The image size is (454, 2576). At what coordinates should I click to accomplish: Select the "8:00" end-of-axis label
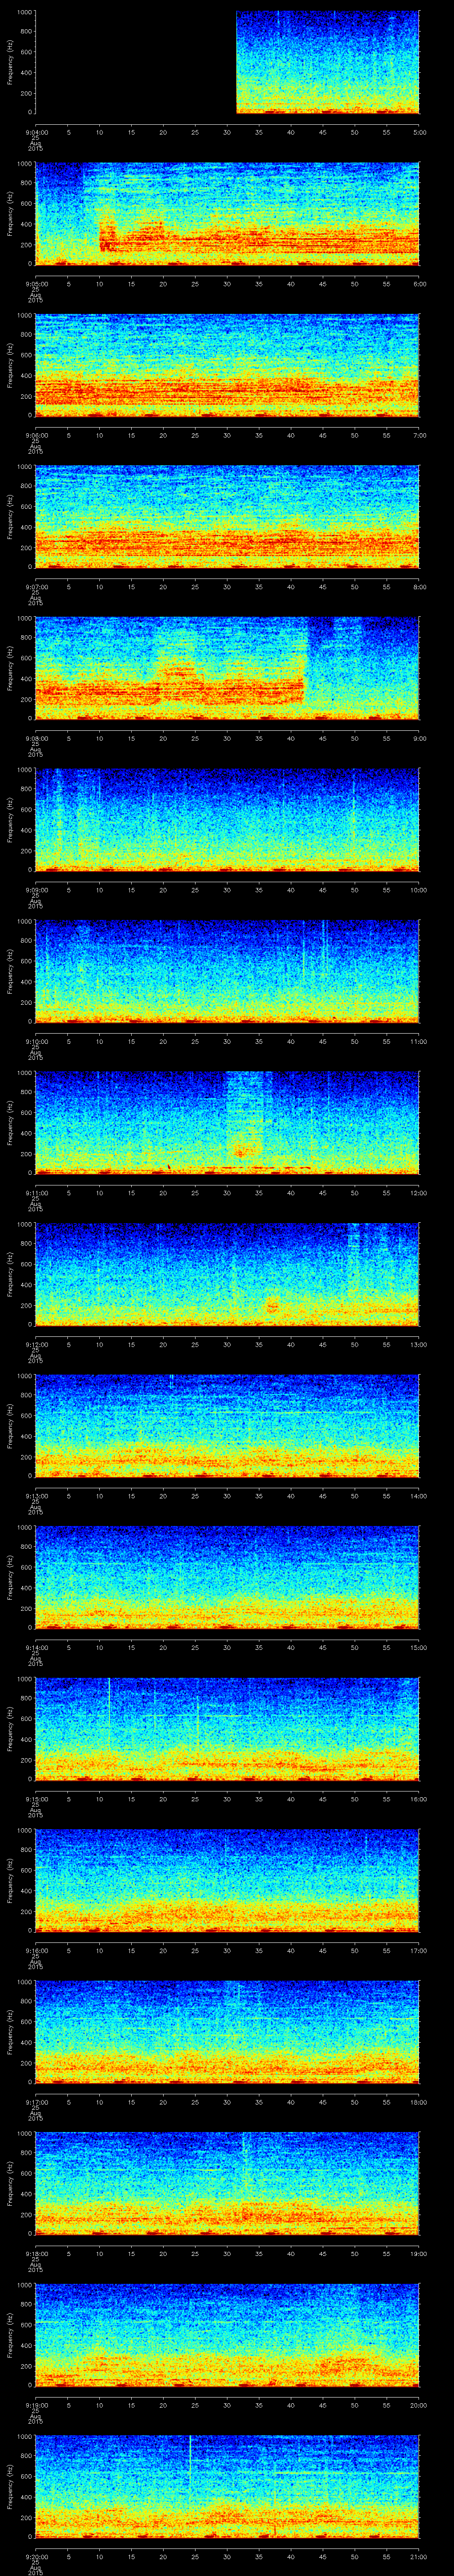pyautogui.click(x=419, y=586)
